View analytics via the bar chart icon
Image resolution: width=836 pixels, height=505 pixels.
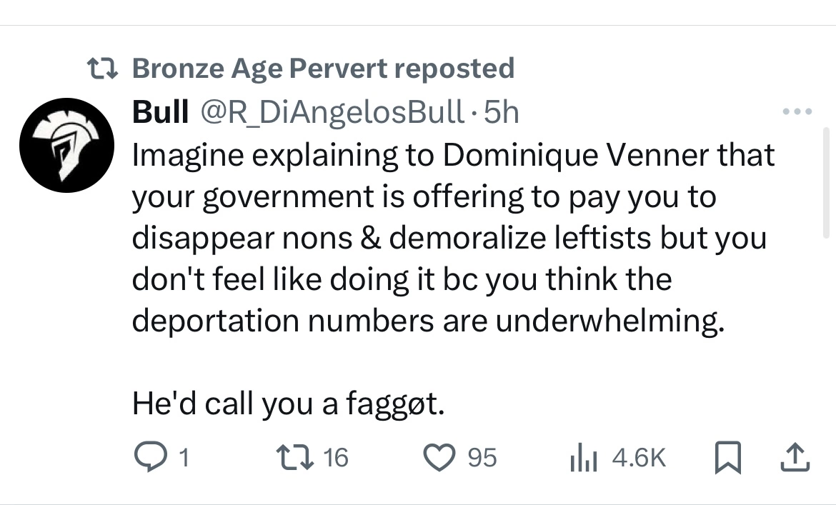583,458
